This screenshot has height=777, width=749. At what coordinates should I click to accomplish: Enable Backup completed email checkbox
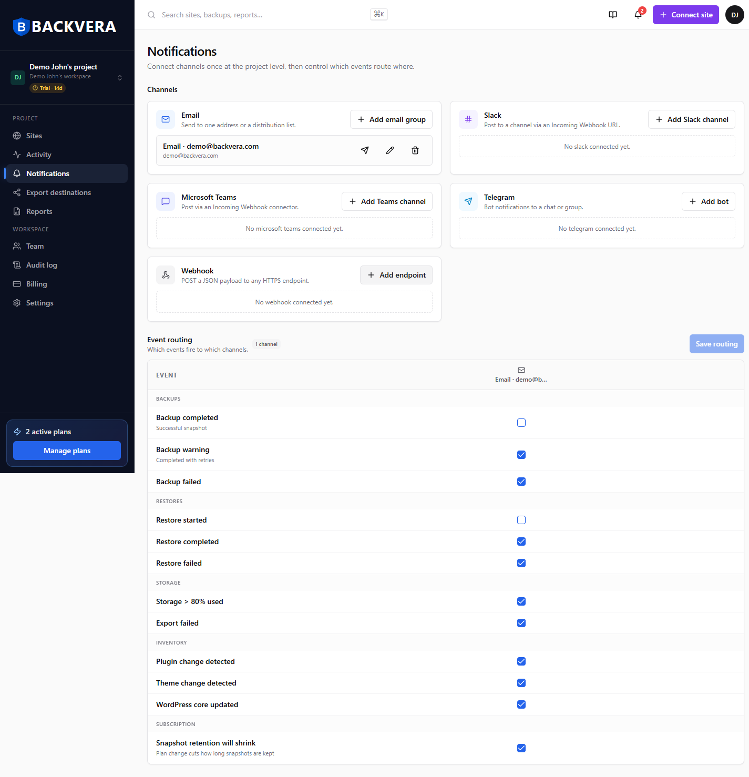pos(521,423)
